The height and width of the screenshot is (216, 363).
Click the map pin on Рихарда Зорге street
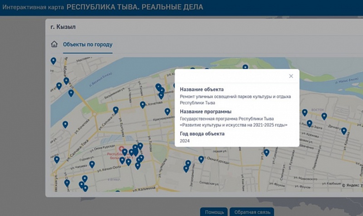(x=309, y=123)
